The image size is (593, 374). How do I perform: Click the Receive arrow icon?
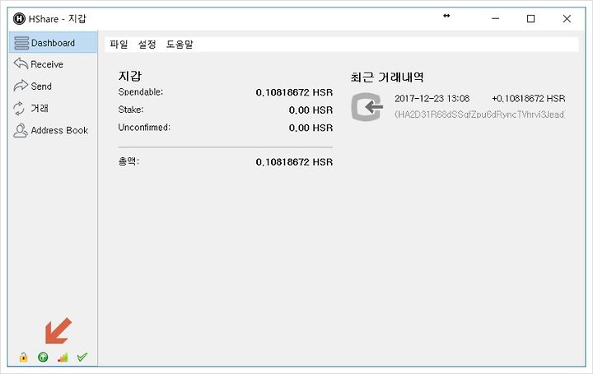coord(21,63)
